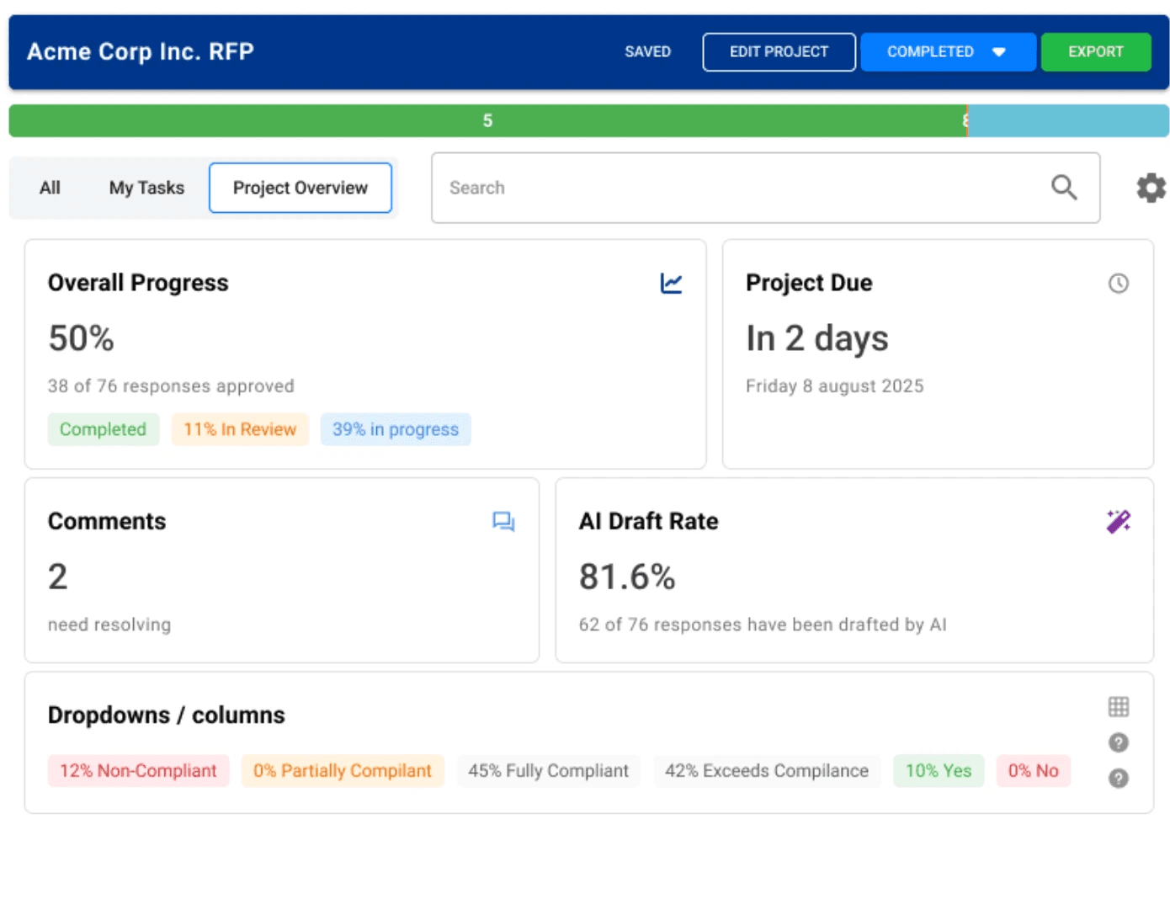1170x904 pixels.
Task: Open the Comments speech bubble icon
Action: coord(503,522)
